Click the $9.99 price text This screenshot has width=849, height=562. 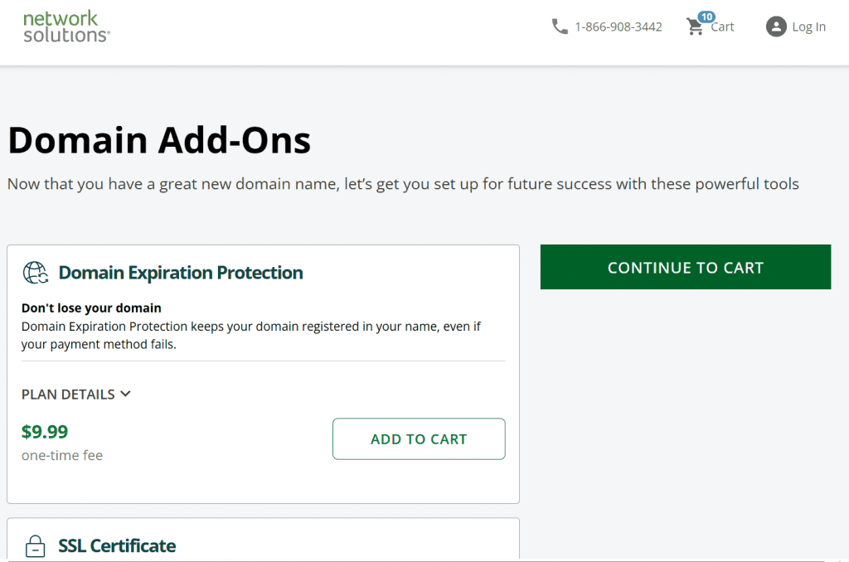pos(45,432)
